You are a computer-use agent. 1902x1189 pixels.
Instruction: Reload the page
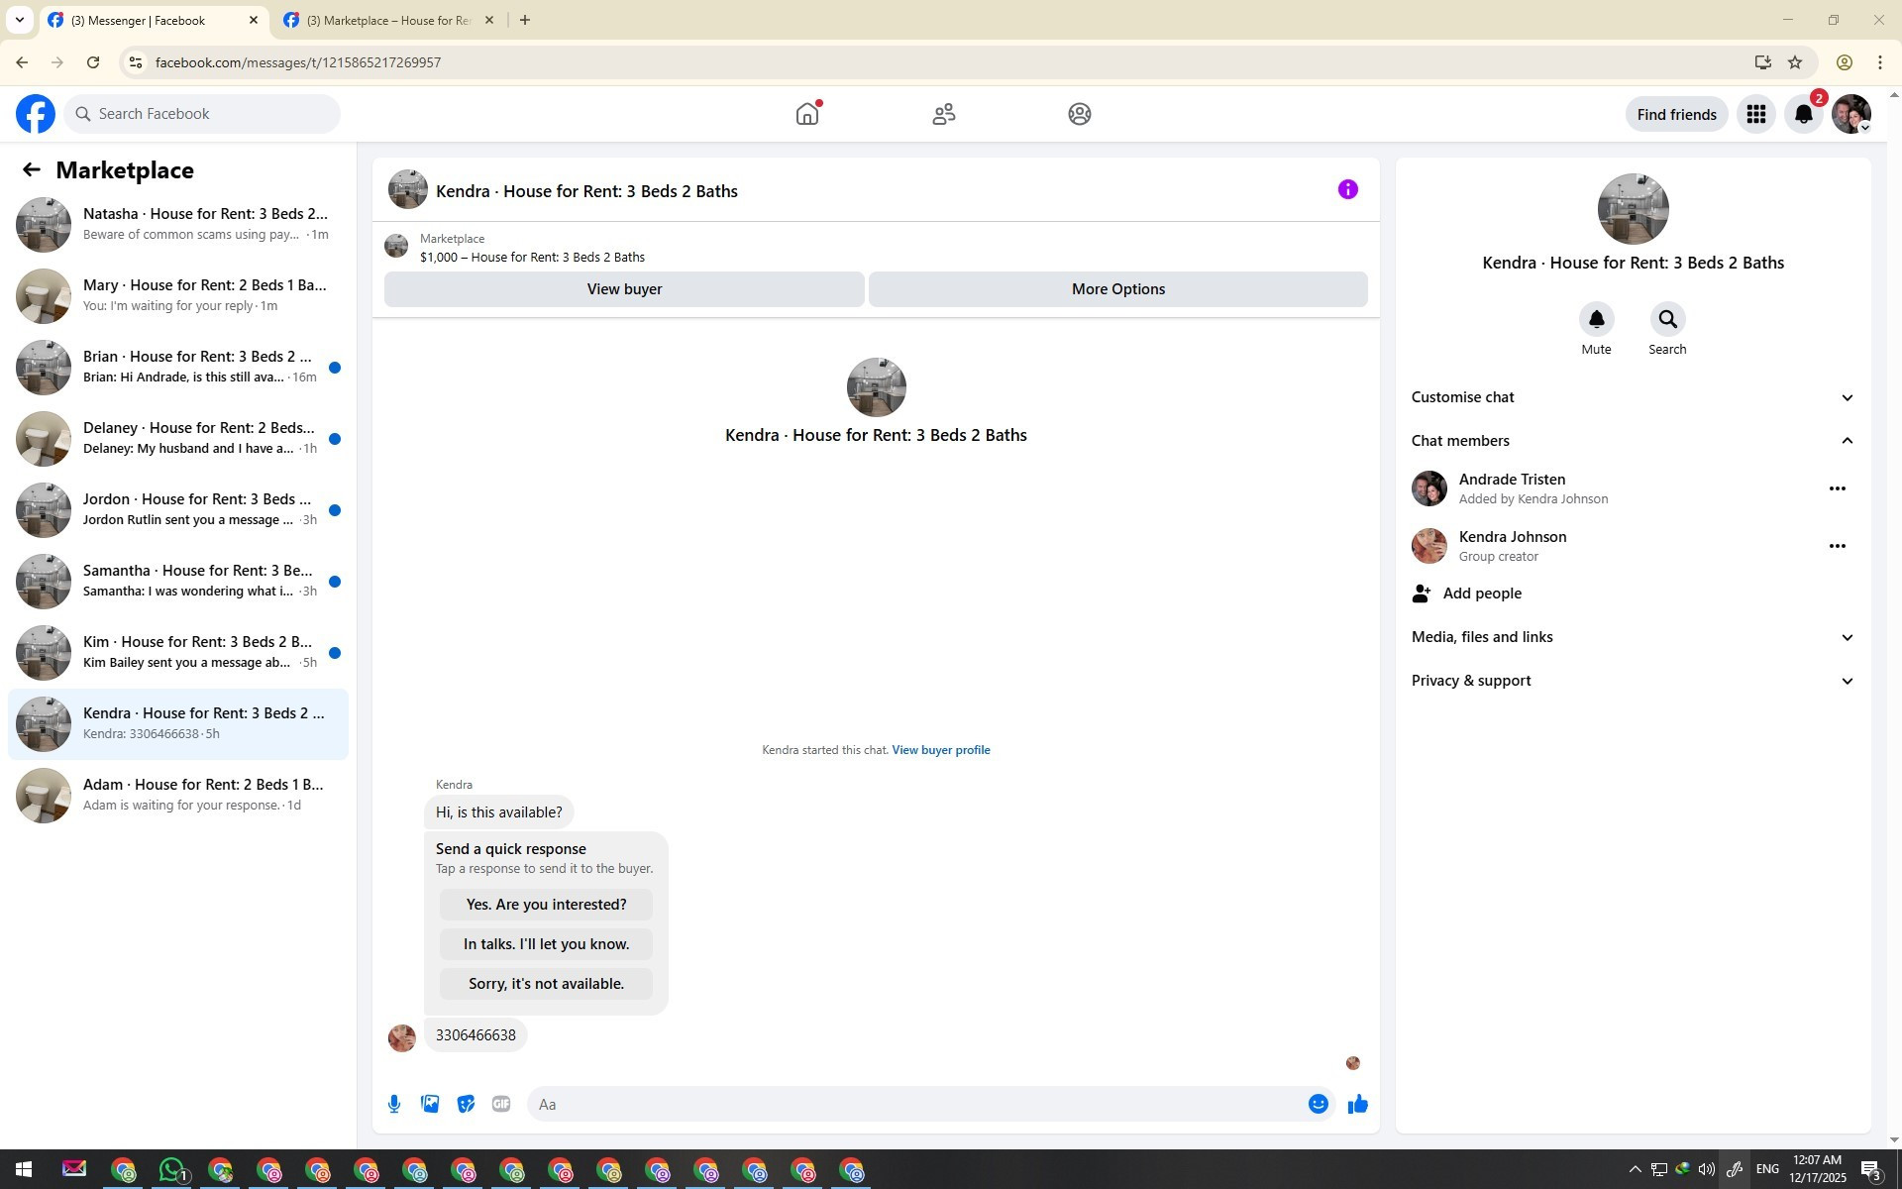93,62
